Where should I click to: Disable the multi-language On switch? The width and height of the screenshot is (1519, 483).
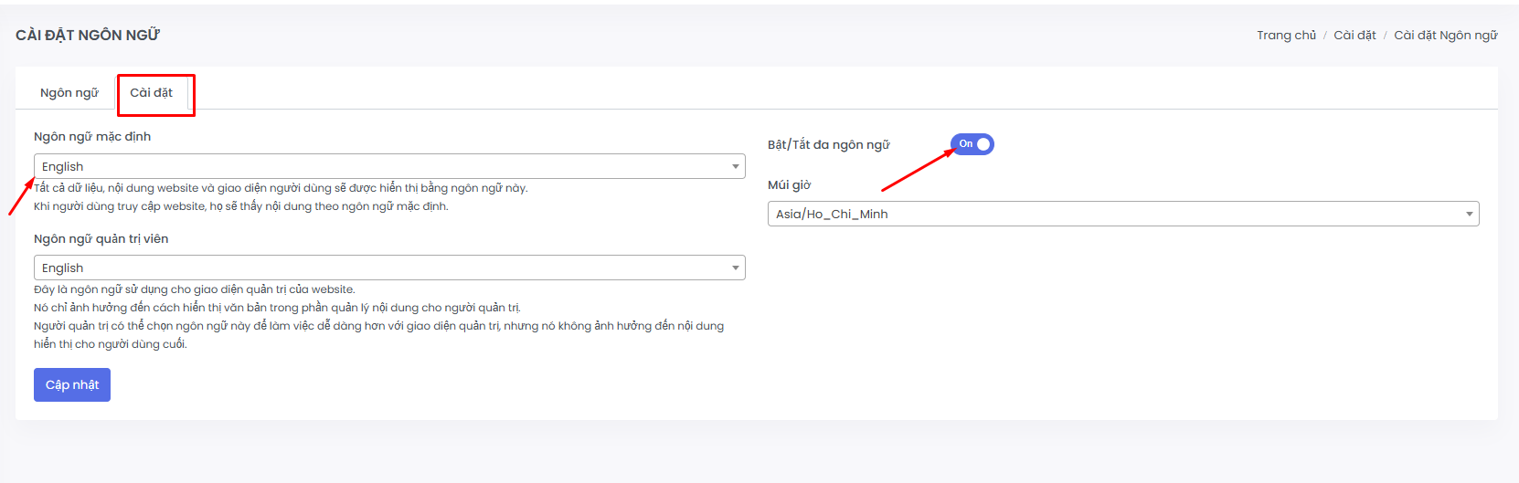(x=972, y=144)
